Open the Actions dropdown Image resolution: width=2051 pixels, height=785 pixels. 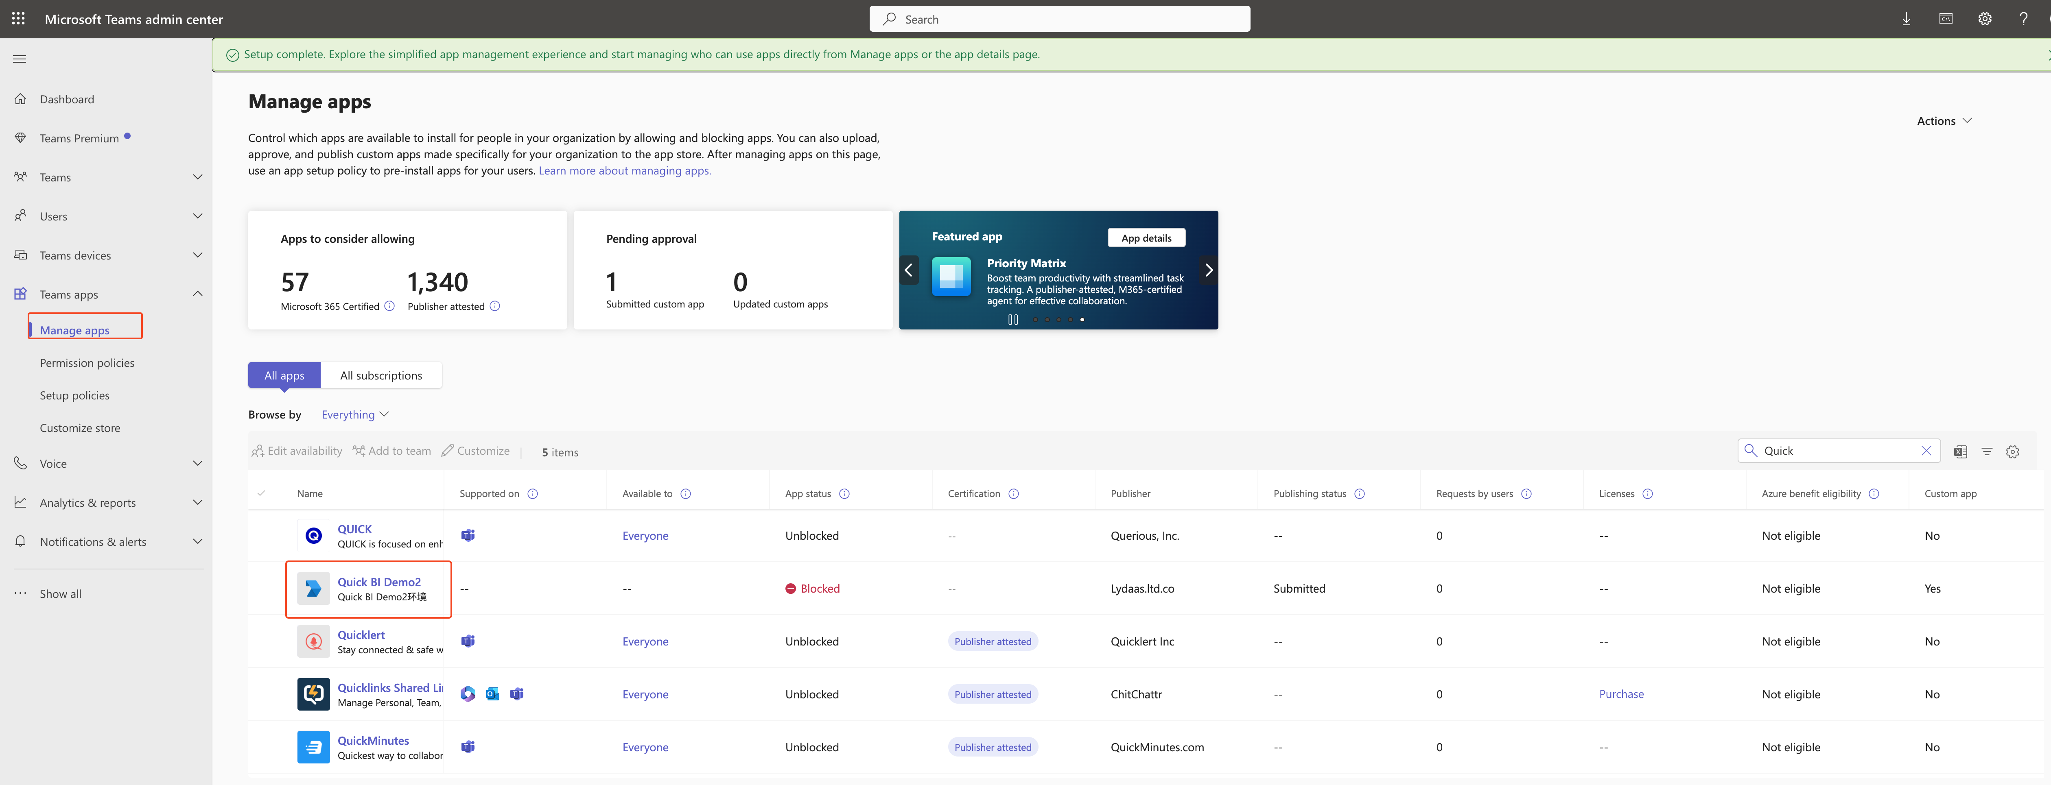[1944, 121]
